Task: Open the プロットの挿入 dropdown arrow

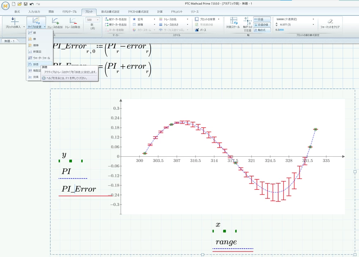Action: [x=24, y=27]
